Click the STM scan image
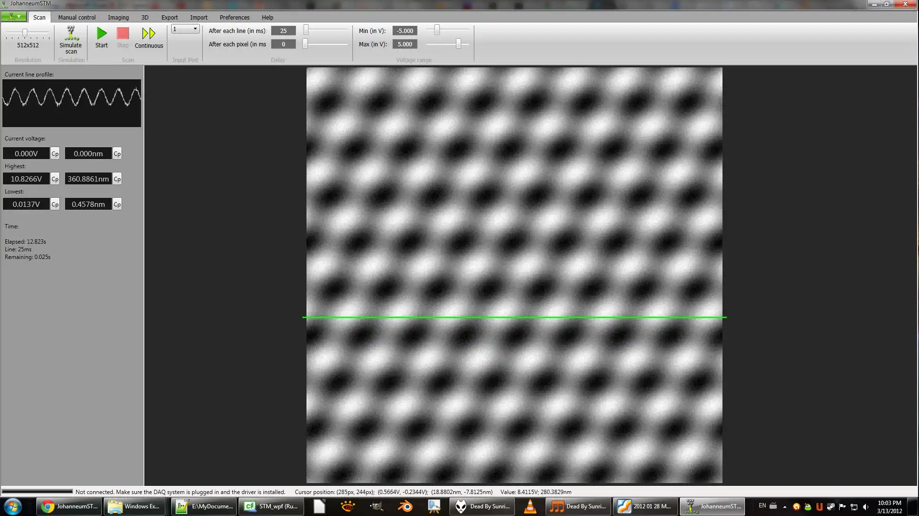The height and width of the screenshot is (516, 919). (514, 275)
